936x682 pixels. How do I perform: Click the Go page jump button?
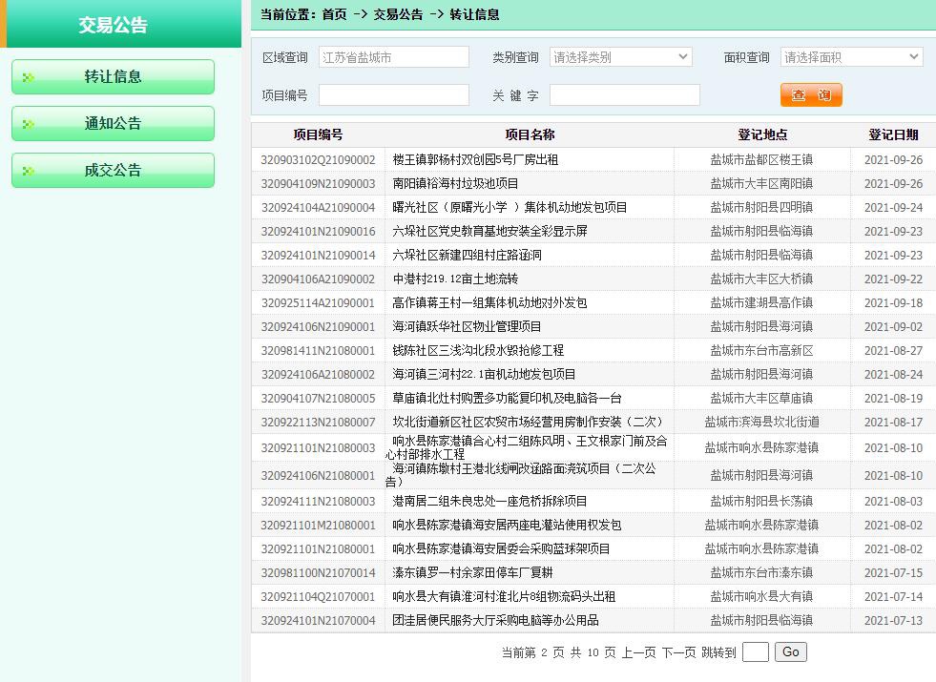click(x=790, y=652)
